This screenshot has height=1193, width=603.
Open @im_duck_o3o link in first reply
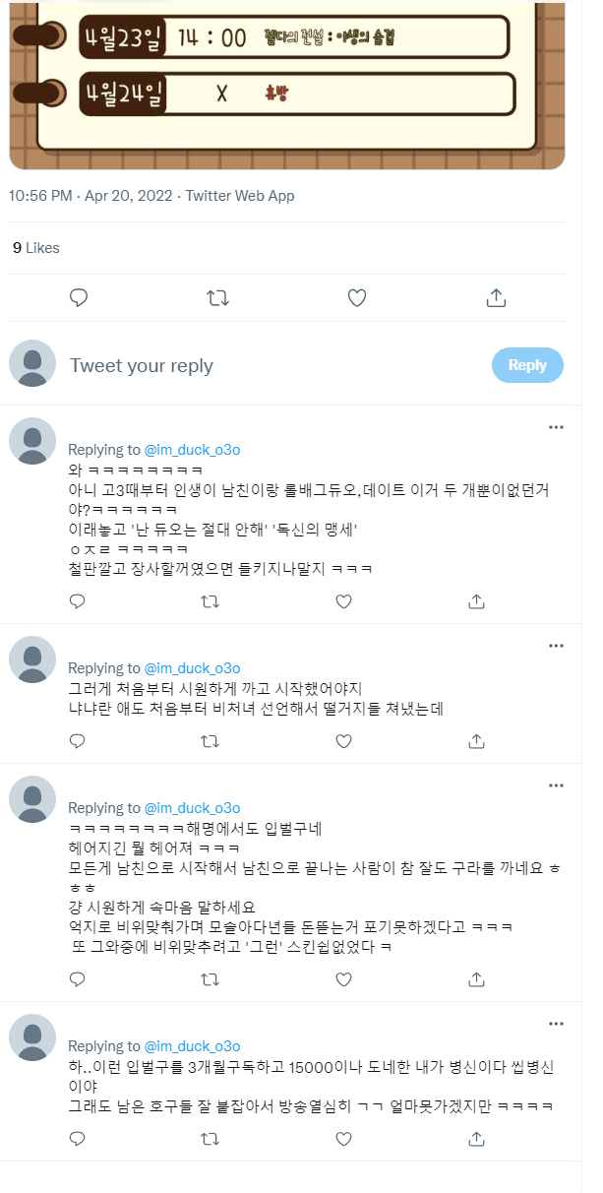pos(193,450)
